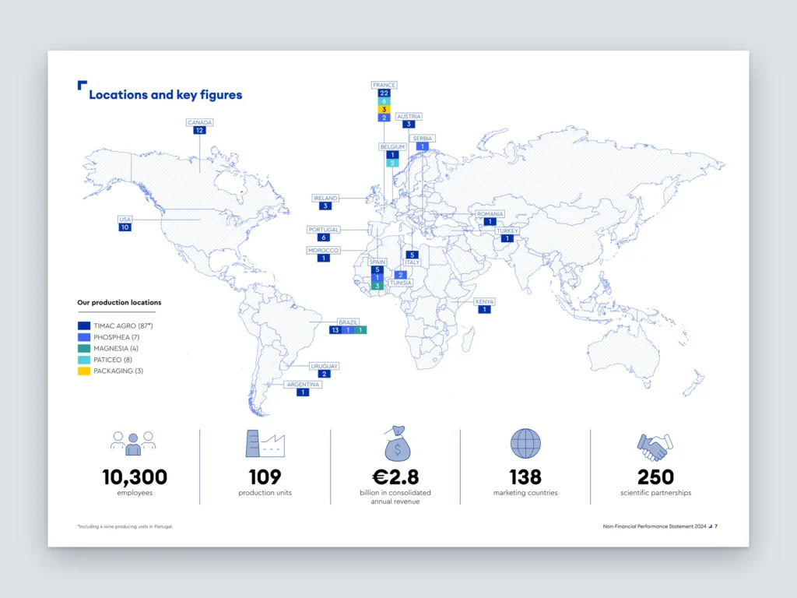Click the factory production units icon
797x598 pixels.
click(x=265, y=443)
